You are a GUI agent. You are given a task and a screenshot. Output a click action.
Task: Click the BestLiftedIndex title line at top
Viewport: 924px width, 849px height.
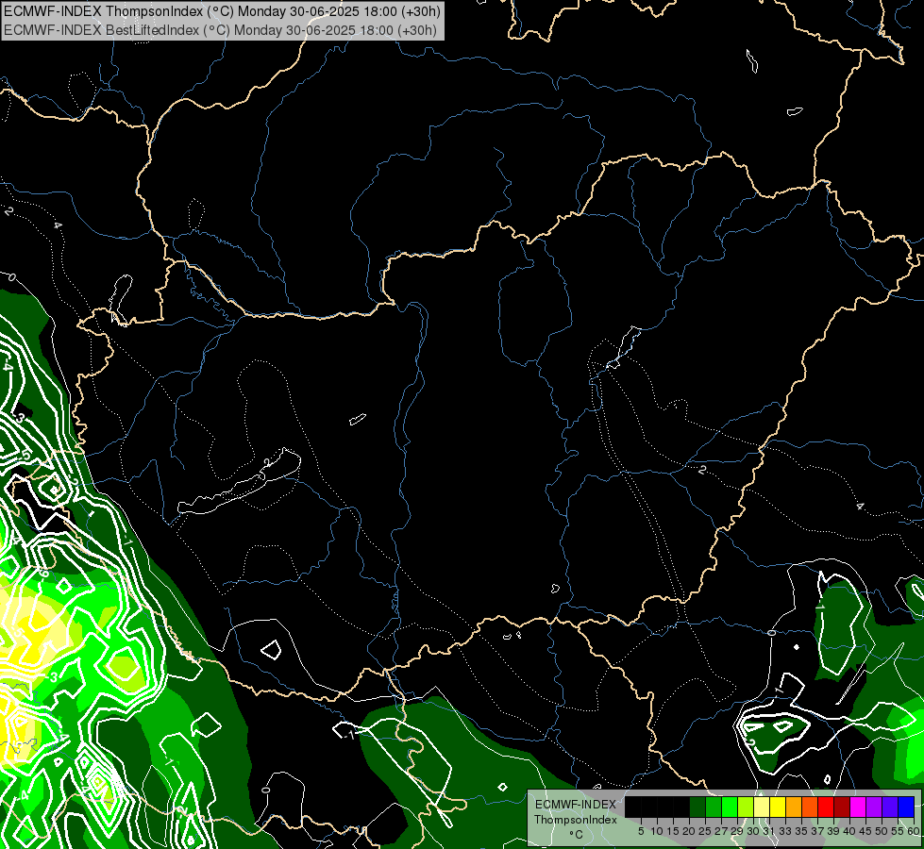pos(221,30)
